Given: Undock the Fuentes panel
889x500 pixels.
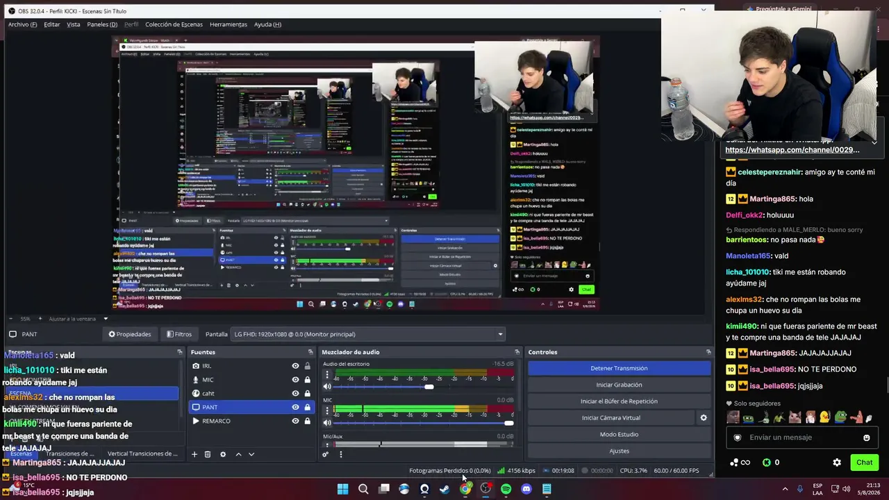Looking at the screenshot, I should (x=310, y=352).
